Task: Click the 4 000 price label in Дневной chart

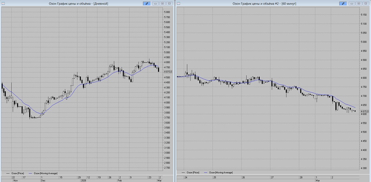Action: pos(167,103)
